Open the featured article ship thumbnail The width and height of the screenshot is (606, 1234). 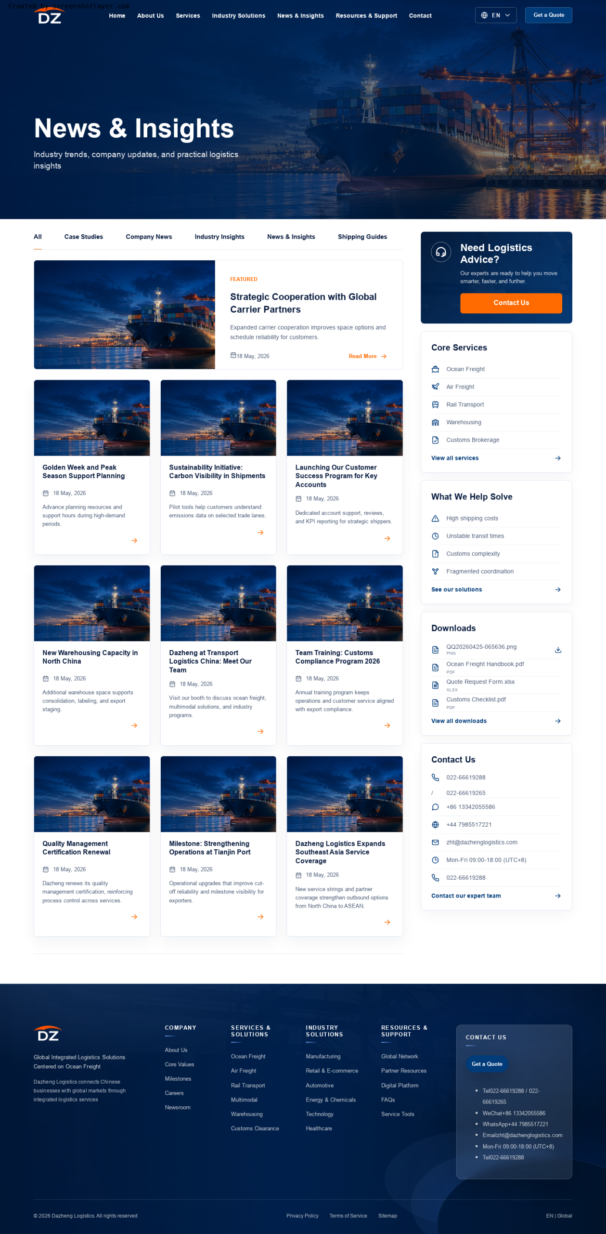click(125, 315)
